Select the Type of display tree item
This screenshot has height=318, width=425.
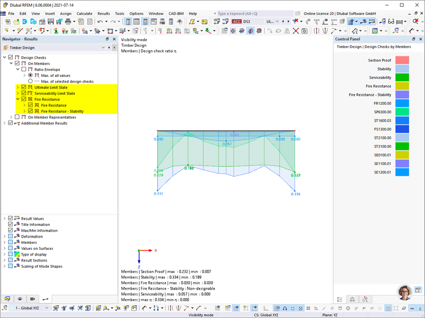(34, 254)
